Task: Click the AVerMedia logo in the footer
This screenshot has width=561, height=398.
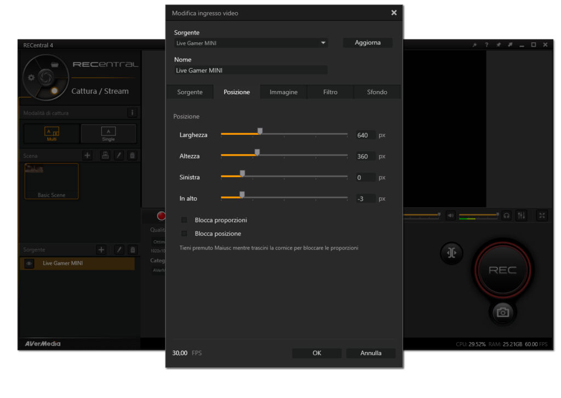Action: click(43, 344)
